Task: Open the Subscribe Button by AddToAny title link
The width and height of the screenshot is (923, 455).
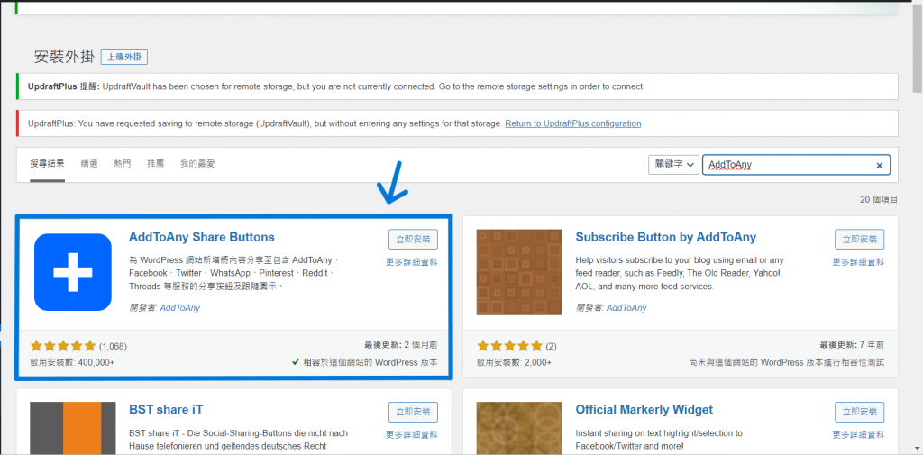Action: 666,237
